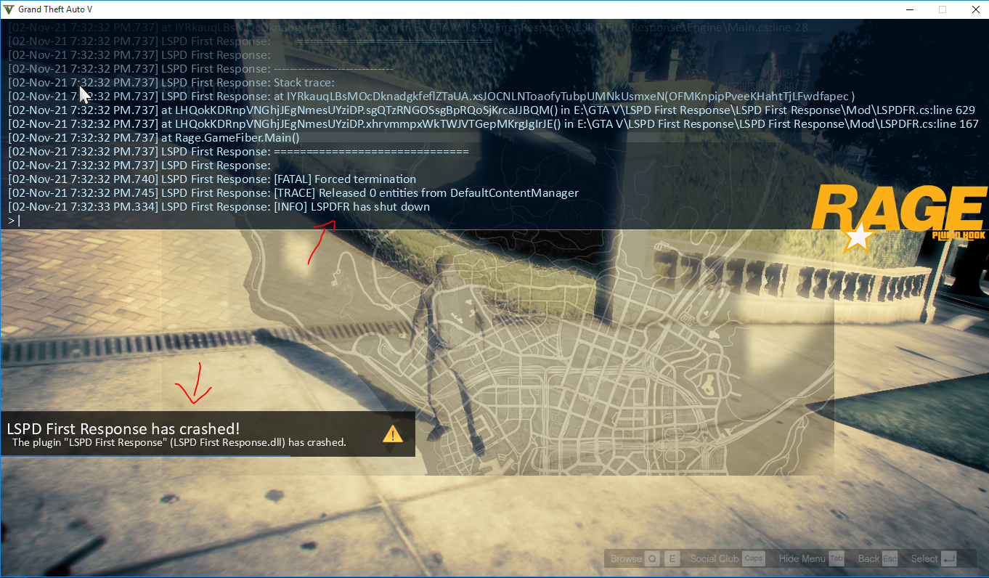989x578 pixels.
Task: Click the log line ending "LSPDFR.cs:line 629"
Action: point(492,110)
